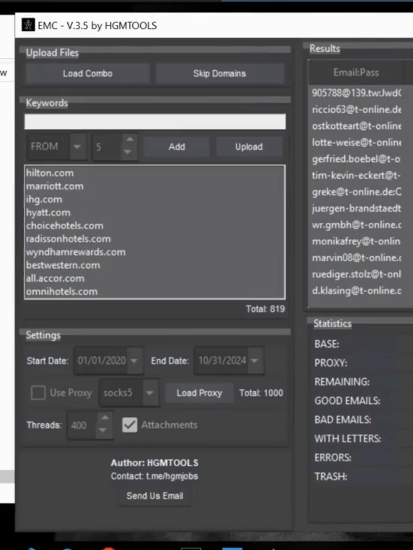This screenshot has height=550, width=413.
Task: Select ihg.com in the keywords list
Action: coord(44,199)
